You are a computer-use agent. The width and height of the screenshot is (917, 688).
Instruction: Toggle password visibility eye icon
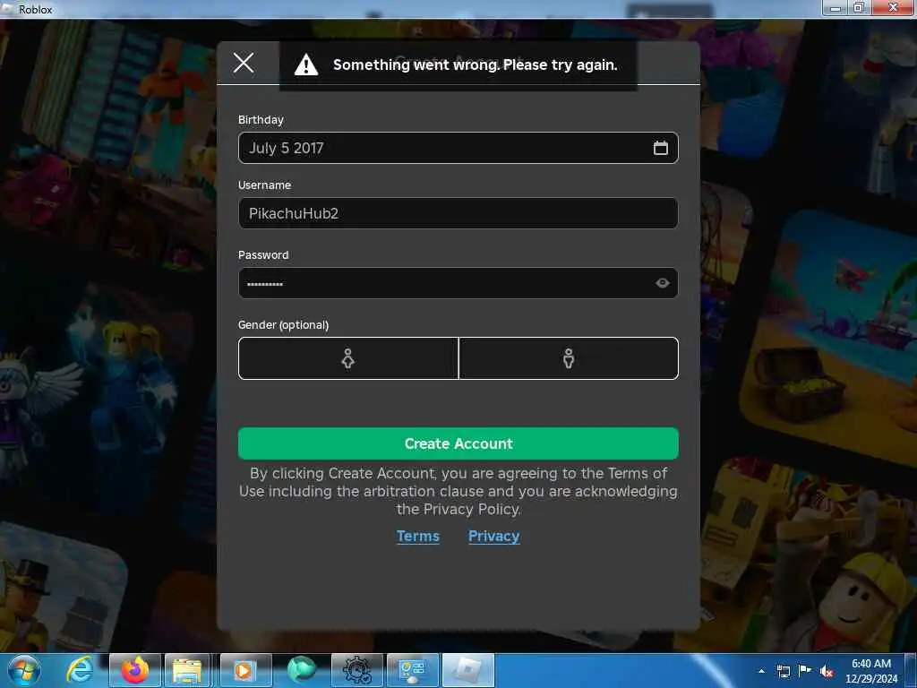pos(662,283)
